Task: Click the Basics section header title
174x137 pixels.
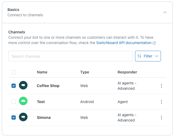Action: point(13,10)
